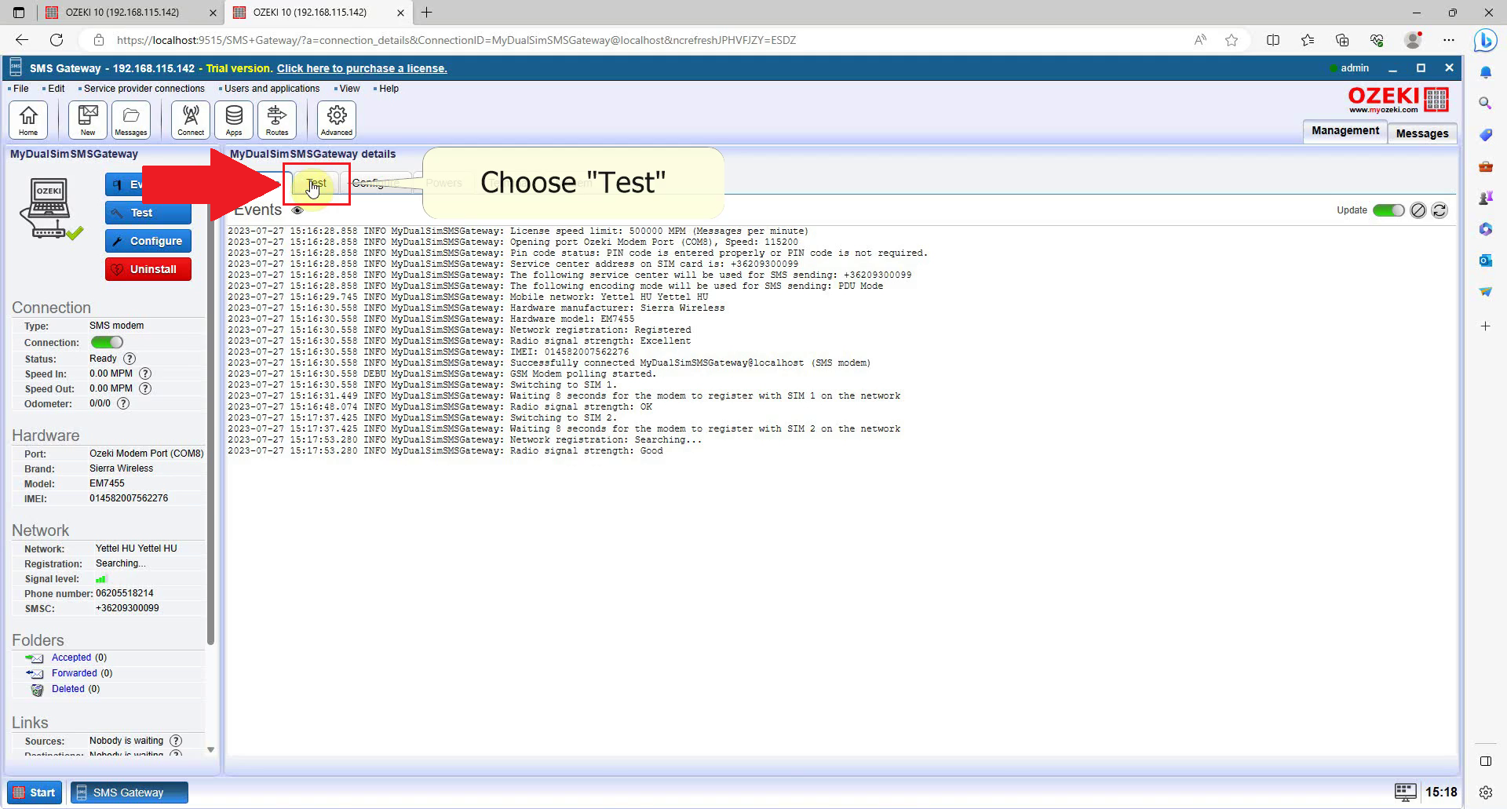Open the Apps database icon
The width and height of the screenshot is (1507, 809).
point(234,119)
